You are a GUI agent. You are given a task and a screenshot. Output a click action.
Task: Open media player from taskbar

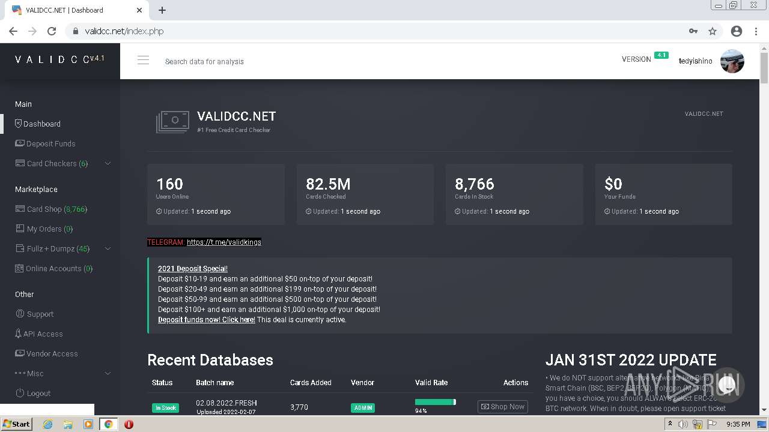click(x=88, y=424)
